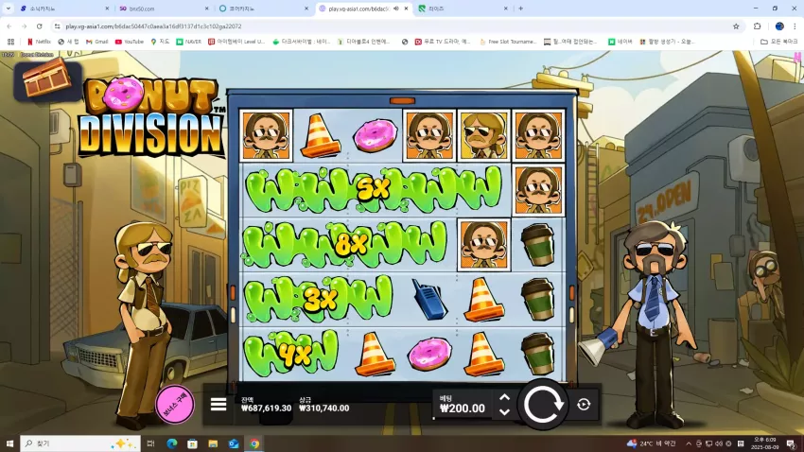The width and height of the screenshot is (804, 452).
Task: Open the Netflix bookmark
Action: click(39, 42)
